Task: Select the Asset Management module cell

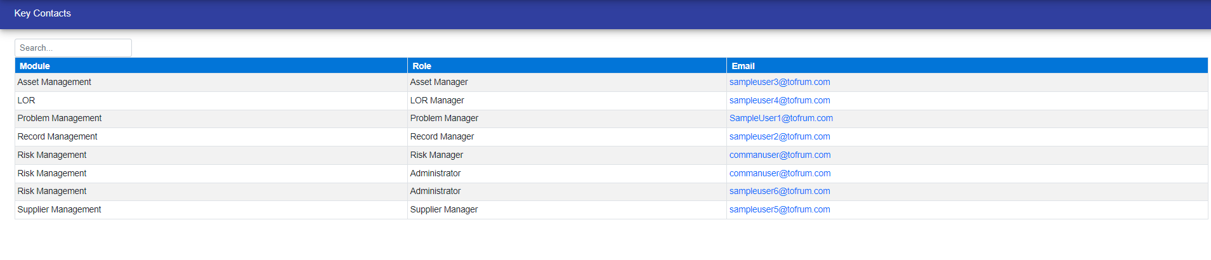Action: pyautogui.click(x=55, y=82)
